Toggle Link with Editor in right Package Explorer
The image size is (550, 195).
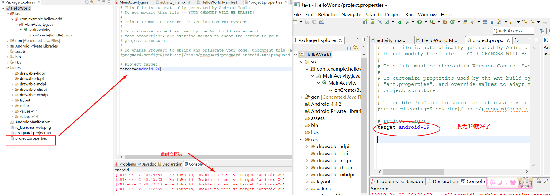pyautogui.click(x=356, y=48)
